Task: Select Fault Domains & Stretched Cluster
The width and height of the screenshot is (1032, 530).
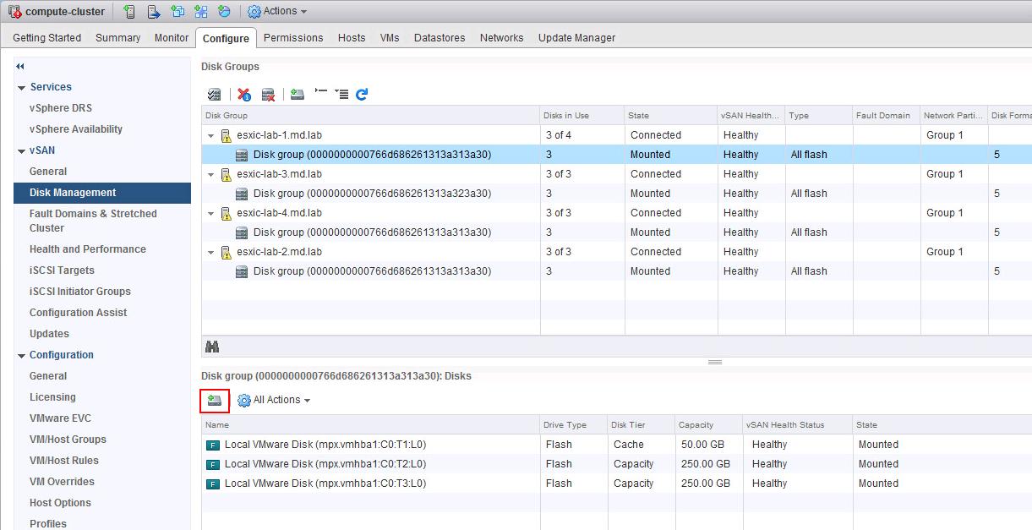Action: (x=93, y=221)
